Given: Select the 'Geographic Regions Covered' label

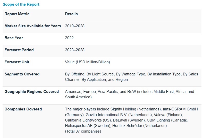Looking at the screenshot, I should (x=32, y=92).
